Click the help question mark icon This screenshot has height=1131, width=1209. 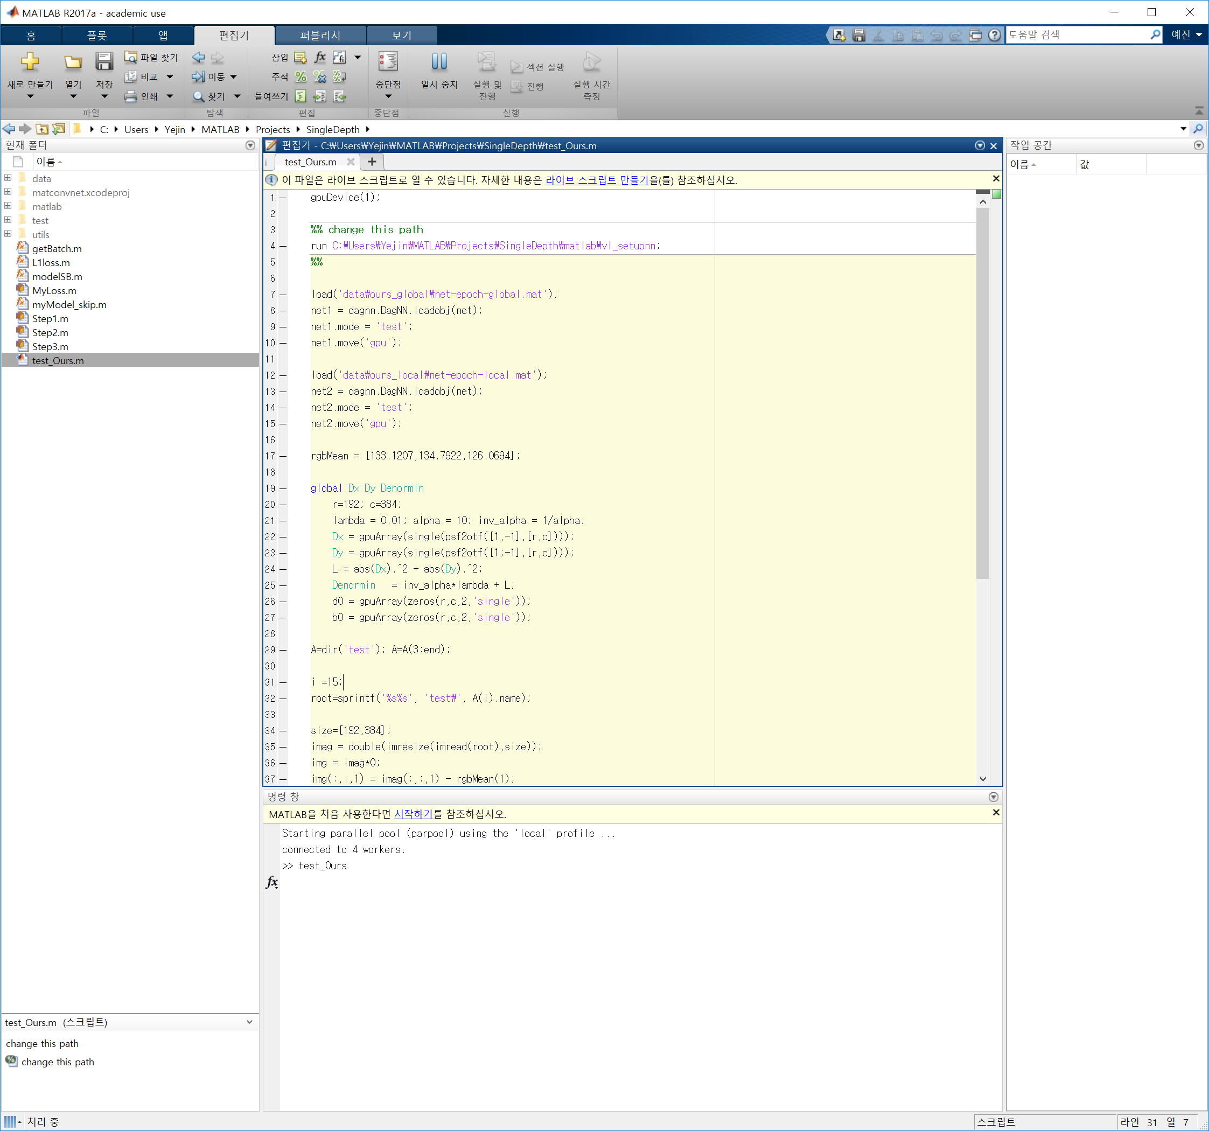click(x=994, y=35)
